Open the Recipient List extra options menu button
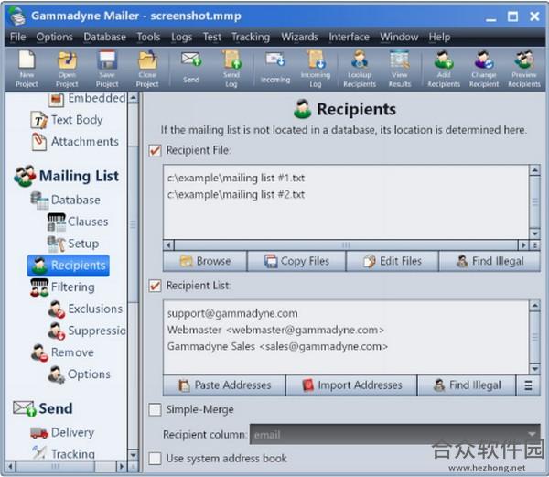This screenshot has height=477, width=549. pos(528,385)
